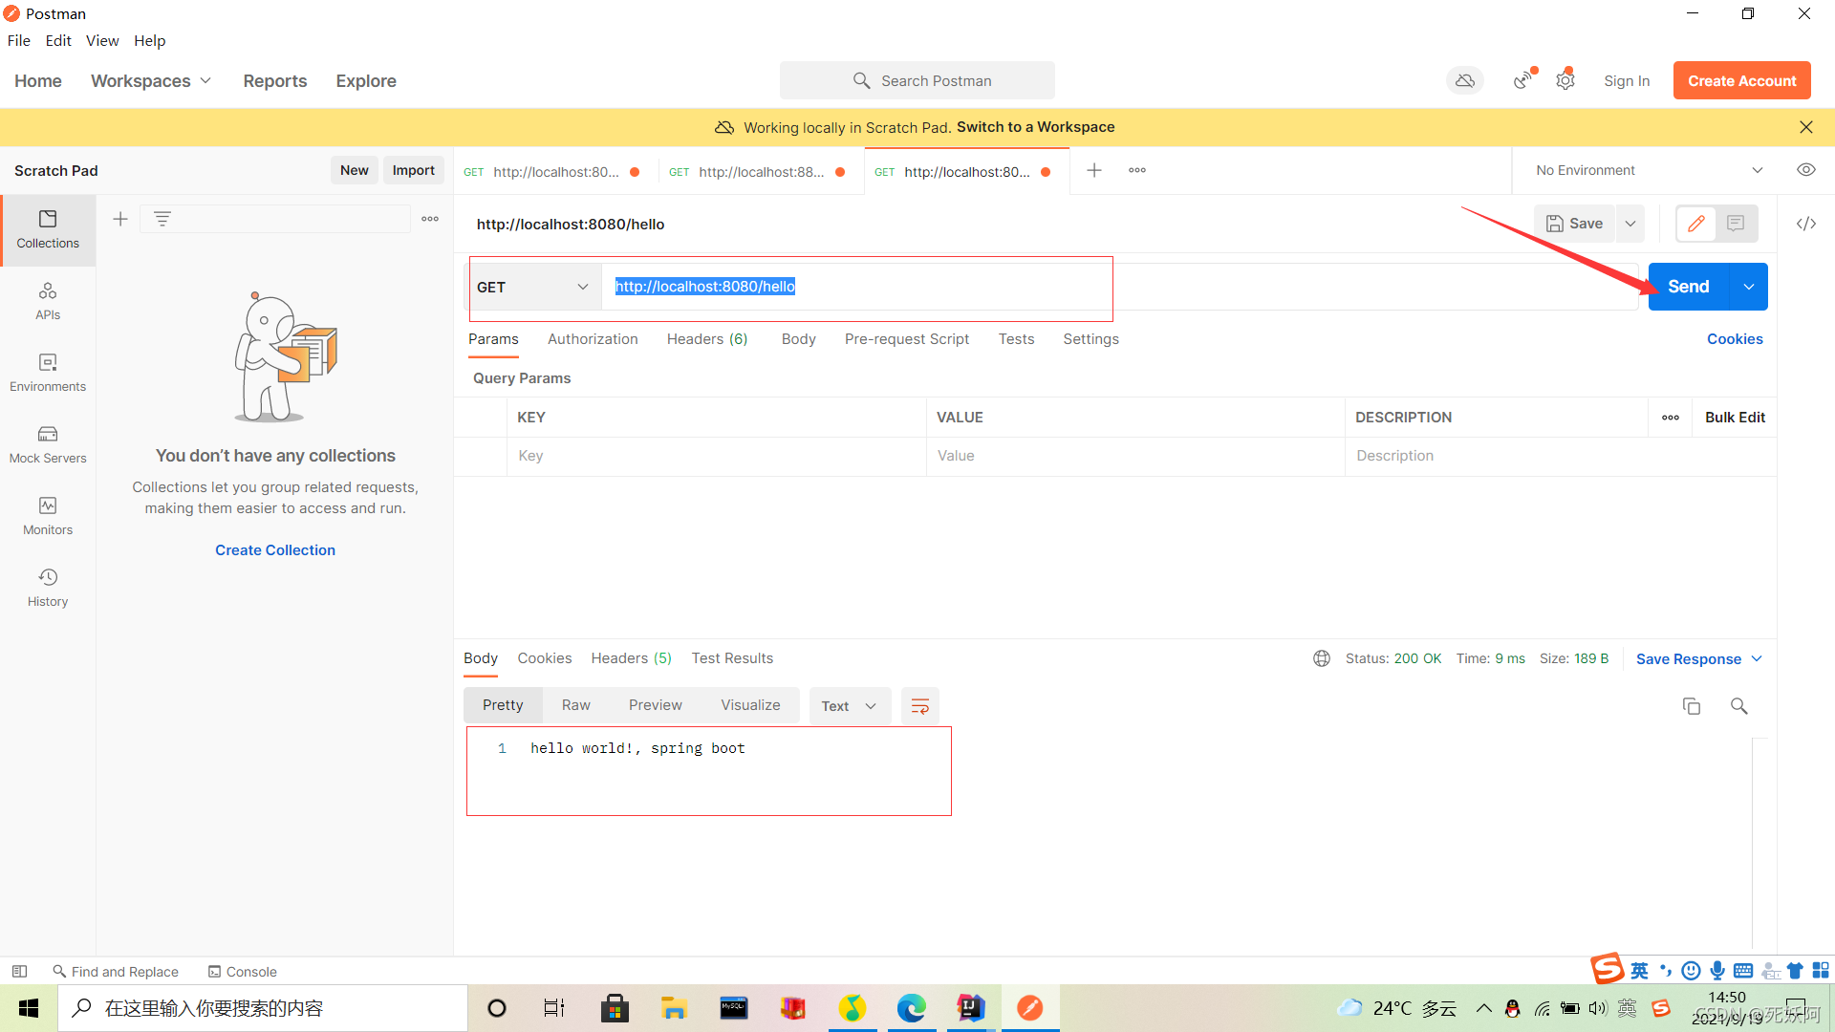
Task: Toggle response wrap lines formatting
Action: coord(919,705)
